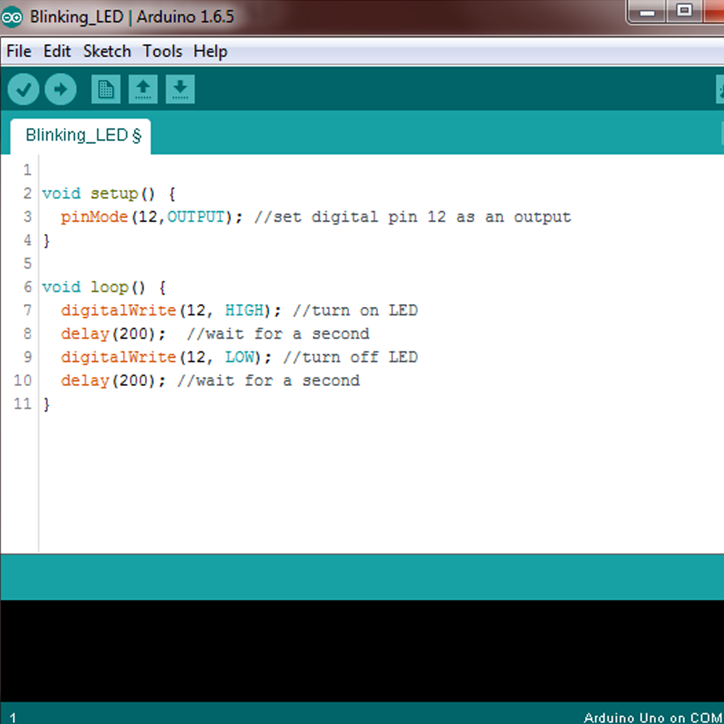The image size is (724, 724).
Task: Open the Serial Monitor icon at top right
Action: pos(719,88)
